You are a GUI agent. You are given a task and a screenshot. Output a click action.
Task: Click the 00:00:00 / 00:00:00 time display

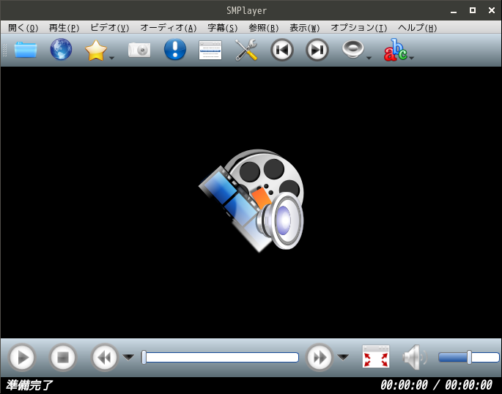pos(436,384)
